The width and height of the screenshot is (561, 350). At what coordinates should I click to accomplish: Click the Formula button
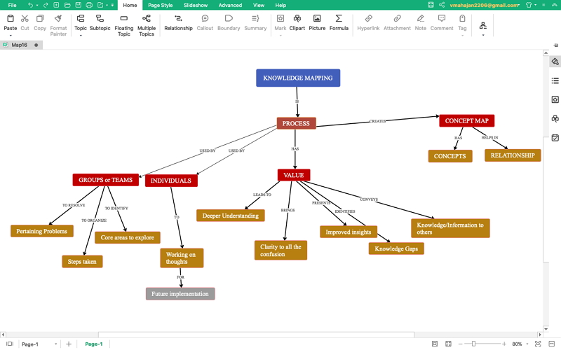(339, 22)
